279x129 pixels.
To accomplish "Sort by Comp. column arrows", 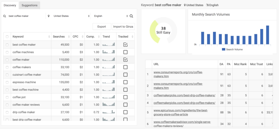I will point(99,37).
